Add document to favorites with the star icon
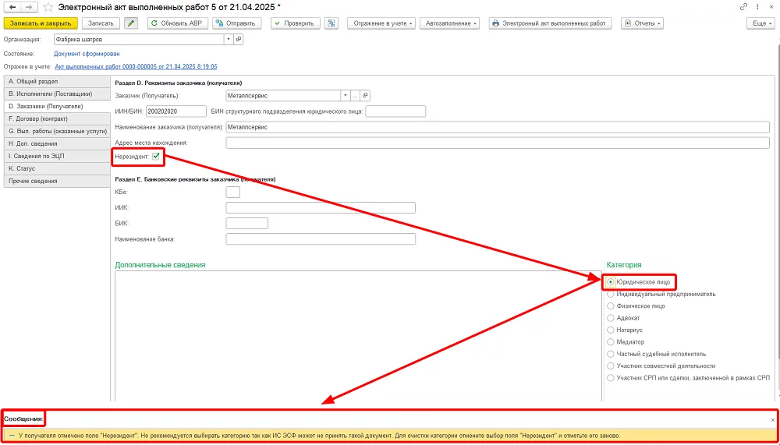Screen dimensions: 780x445 click(x=48, y=8)
